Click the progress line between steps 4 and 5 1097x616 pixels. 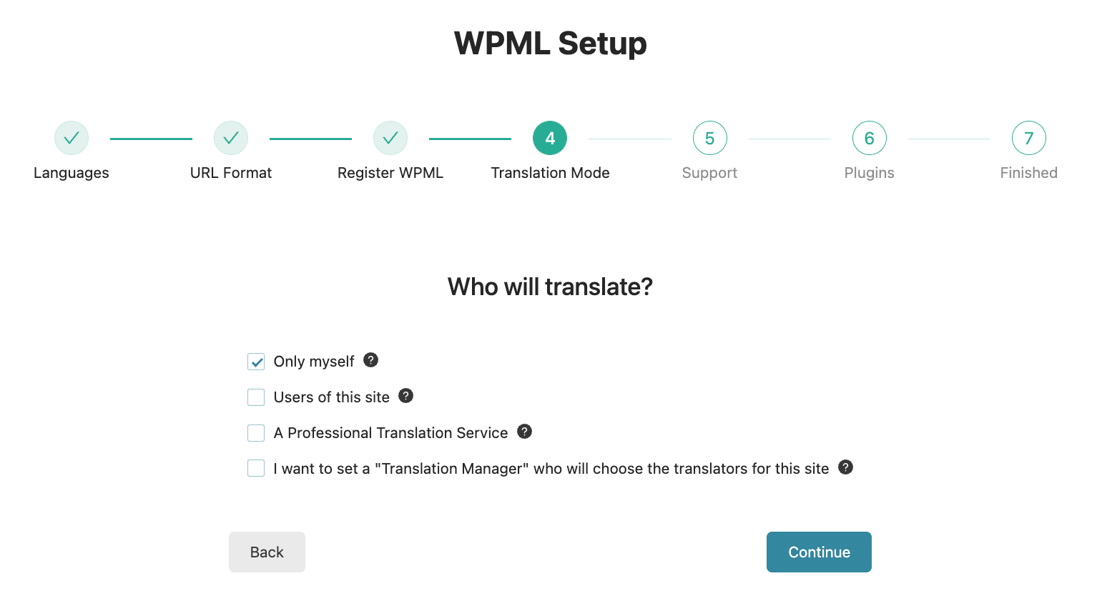629,137
